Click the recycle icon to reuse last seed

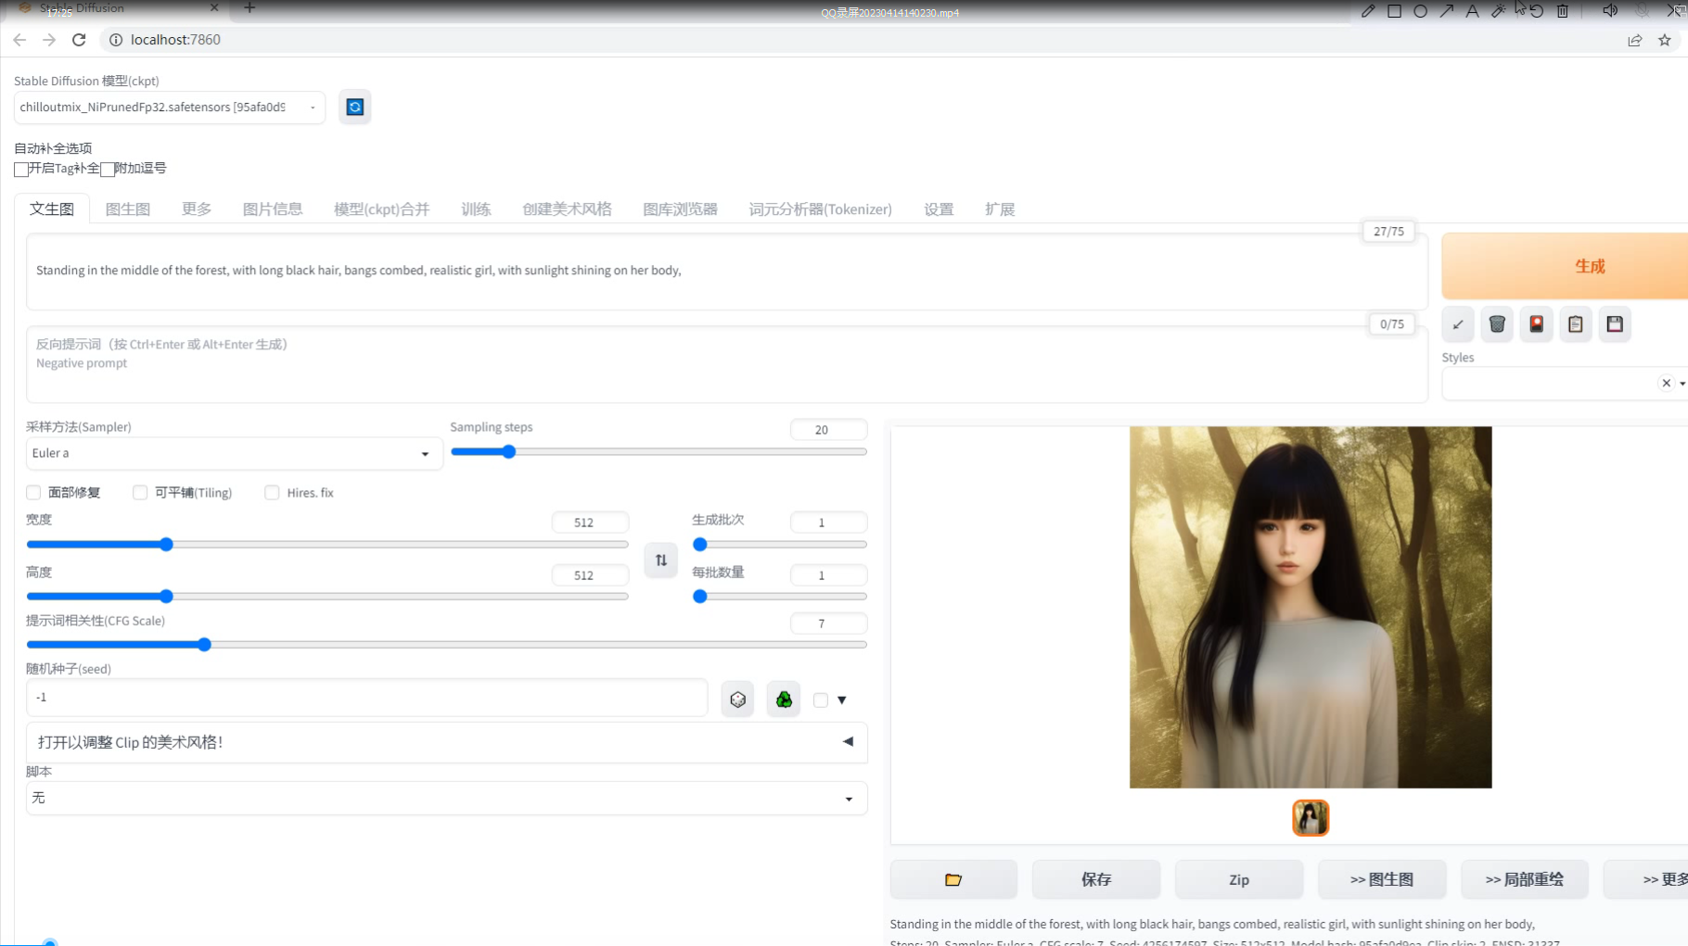point(783,699)
